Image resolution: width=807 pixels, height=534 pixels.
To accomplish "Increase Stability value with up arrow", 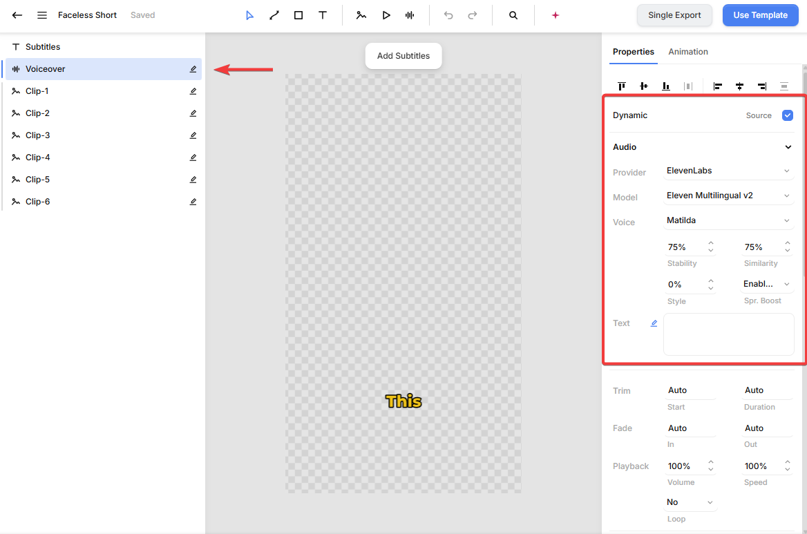I will pos(711,243).
